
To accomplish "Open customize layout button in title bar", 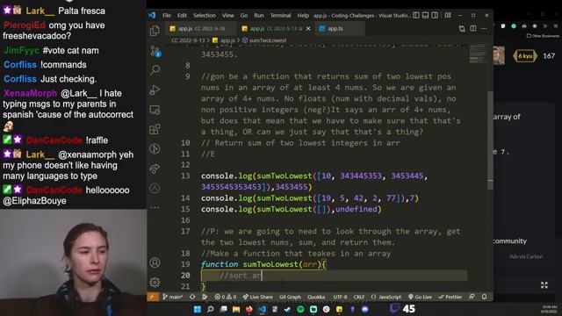I will pyautogui.click(x=448, y=16).
